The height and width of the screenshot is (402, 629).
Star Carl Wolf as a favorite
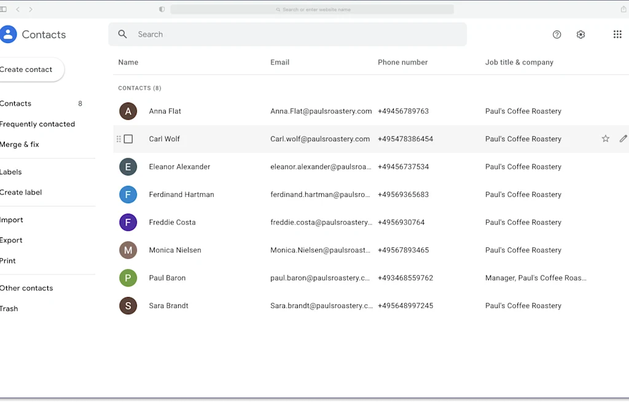605,139
